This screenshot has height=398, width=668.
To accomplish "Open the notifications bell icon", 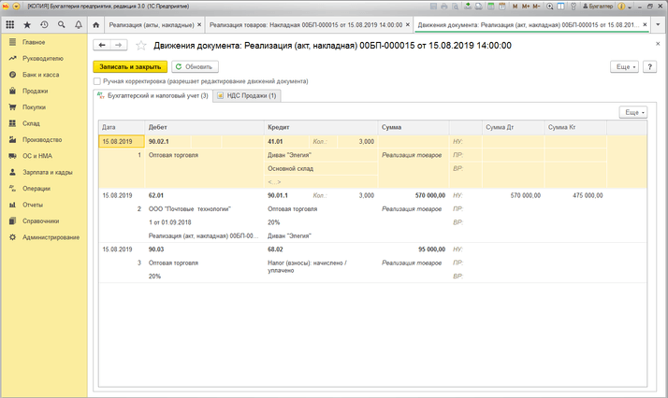I will point(80,23).
